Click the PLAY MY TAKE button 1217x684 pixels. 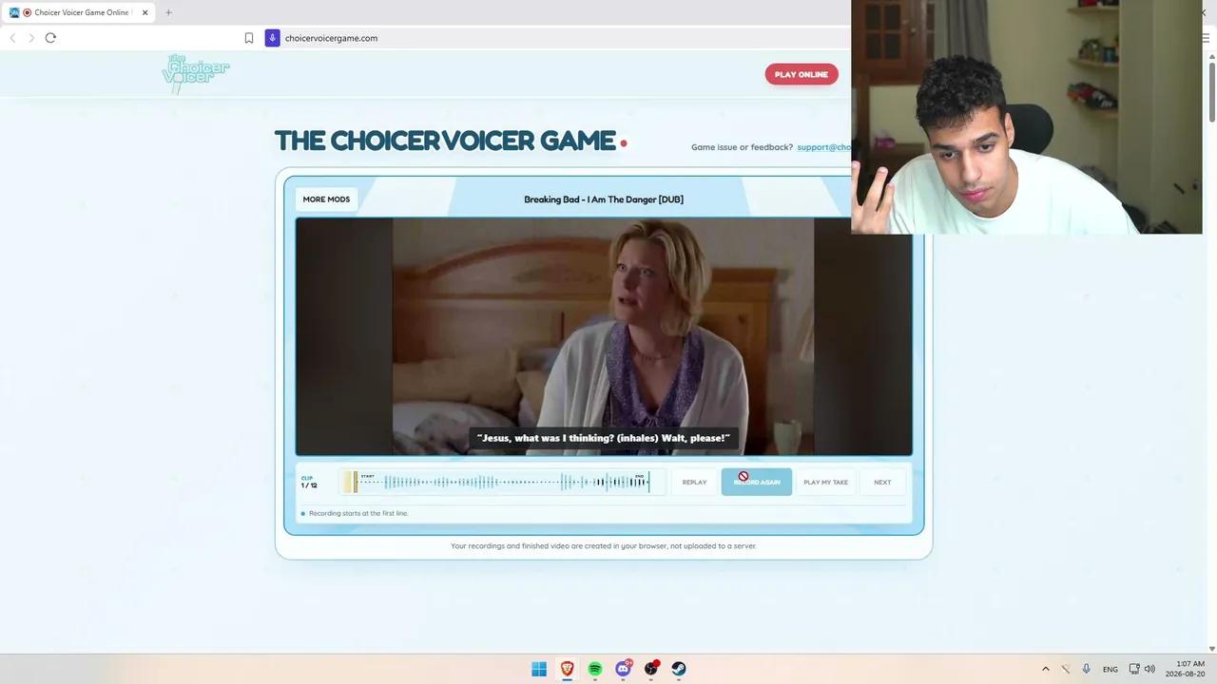(x=825, y=483)
